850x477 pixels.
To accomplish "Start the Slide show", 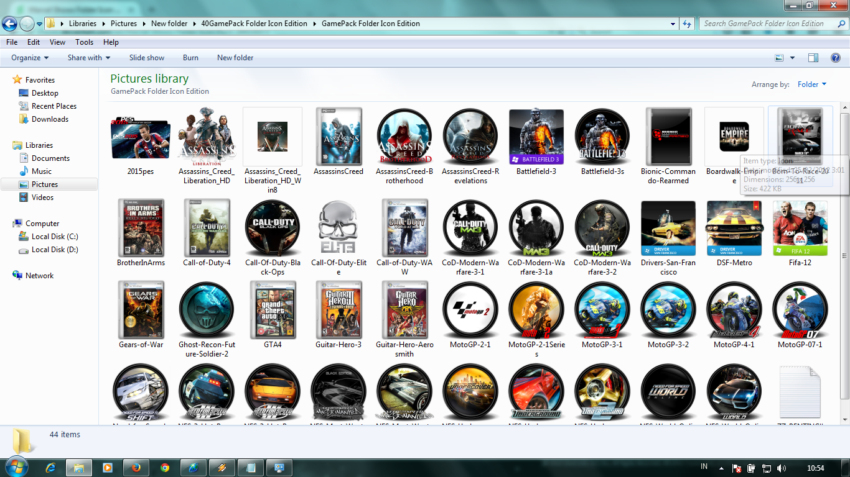I will click(147, 58).
